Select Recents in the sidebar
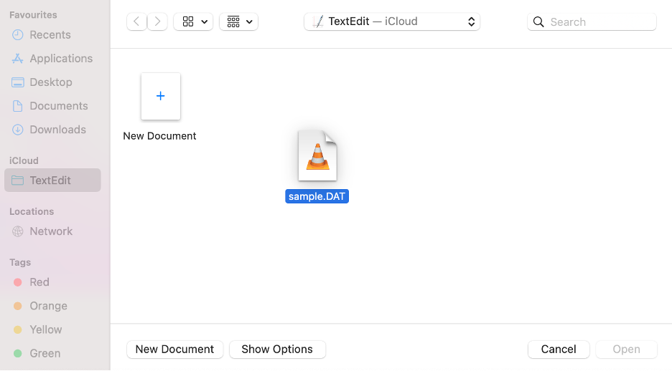Image resolution: width=672 pixels, height=371 pixels. [52, 34]
